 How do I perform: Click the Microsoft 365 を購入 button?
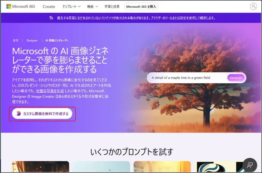tap(141, 7)
